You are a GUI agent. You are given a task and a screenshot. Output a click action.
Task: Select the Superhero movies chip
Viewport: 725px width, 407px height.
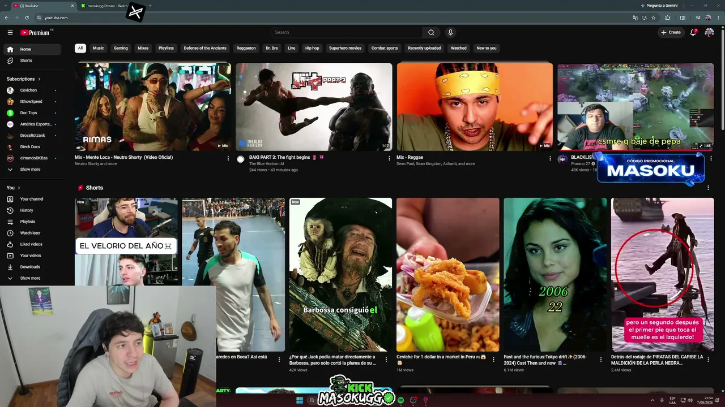click(345, 48)
